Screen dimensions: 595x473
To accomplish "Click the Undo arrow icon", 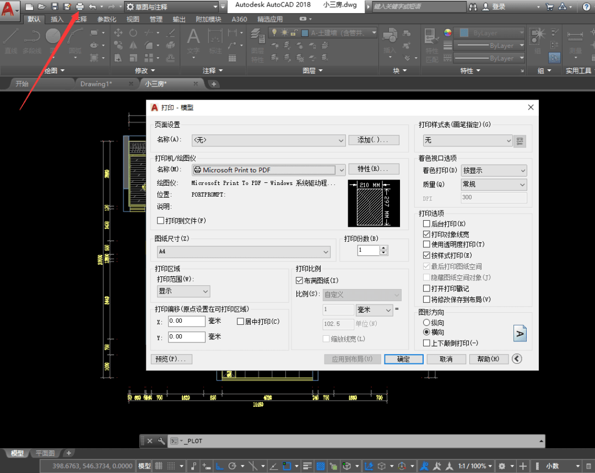I will (92, 7).
